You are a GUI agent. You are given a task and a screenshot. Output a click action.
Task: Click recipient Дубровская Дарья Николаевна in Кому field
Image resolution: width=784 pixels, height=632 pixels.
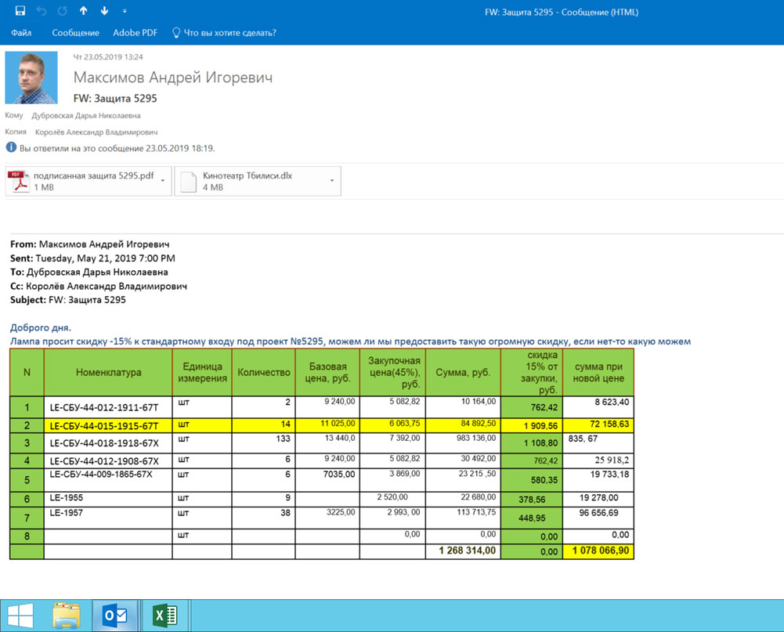(x=86, y=115)
